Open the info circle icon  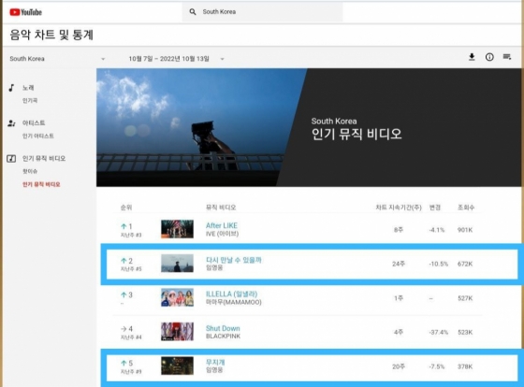coord(489,57)
